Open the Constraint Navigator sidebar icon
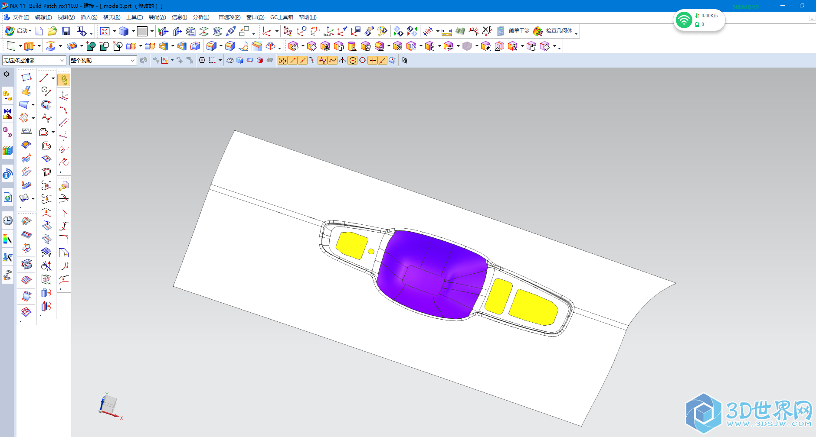 click(x=7, y=114)
